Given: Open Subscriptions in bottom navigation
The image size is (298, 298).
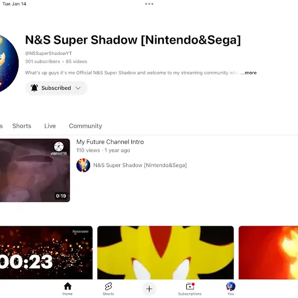Looking at the screenshot, I should tap(189, 288).
